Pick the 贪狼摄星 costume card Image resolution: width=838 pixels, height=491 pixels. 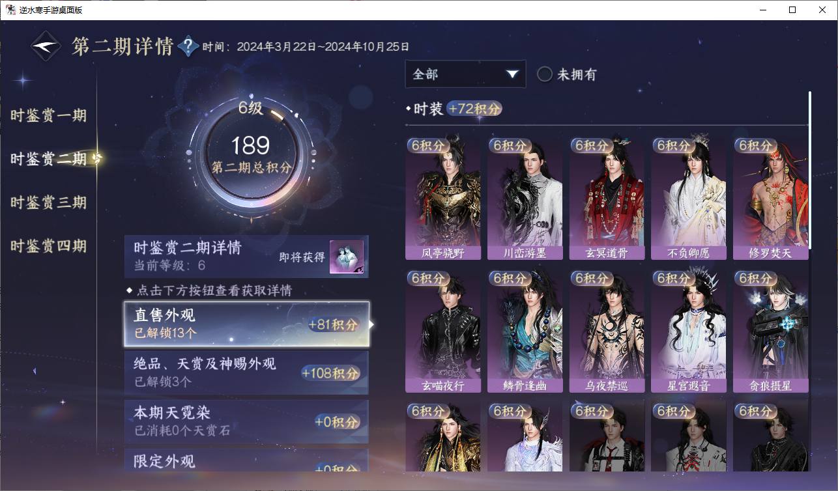771,331
